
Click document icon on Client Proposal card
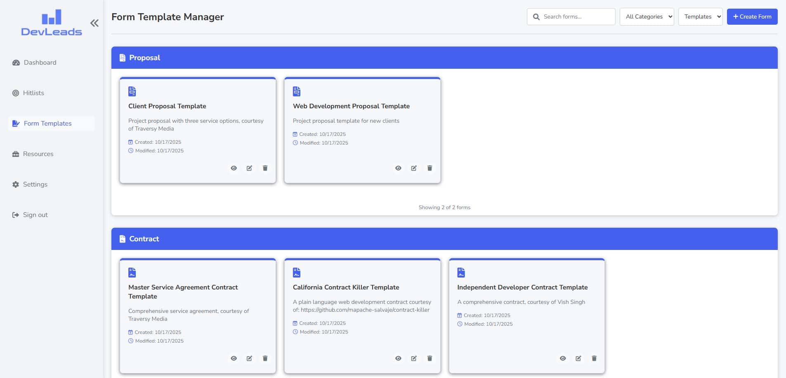(132, 91)
